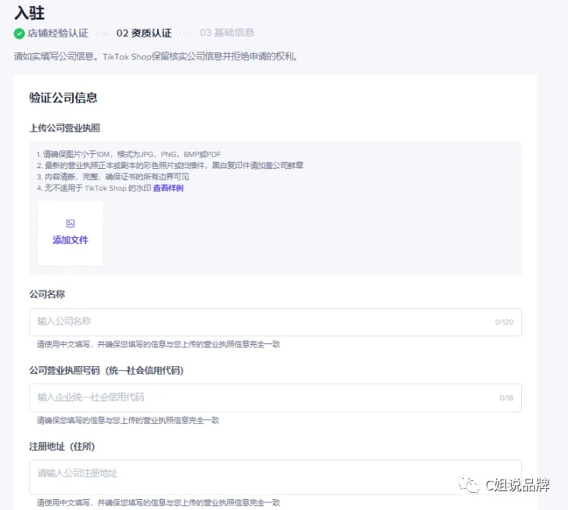Click the 上传公司营业执照 label
Image resolution: width=568 pixels, height=510 pixels.
pos(65,127)
